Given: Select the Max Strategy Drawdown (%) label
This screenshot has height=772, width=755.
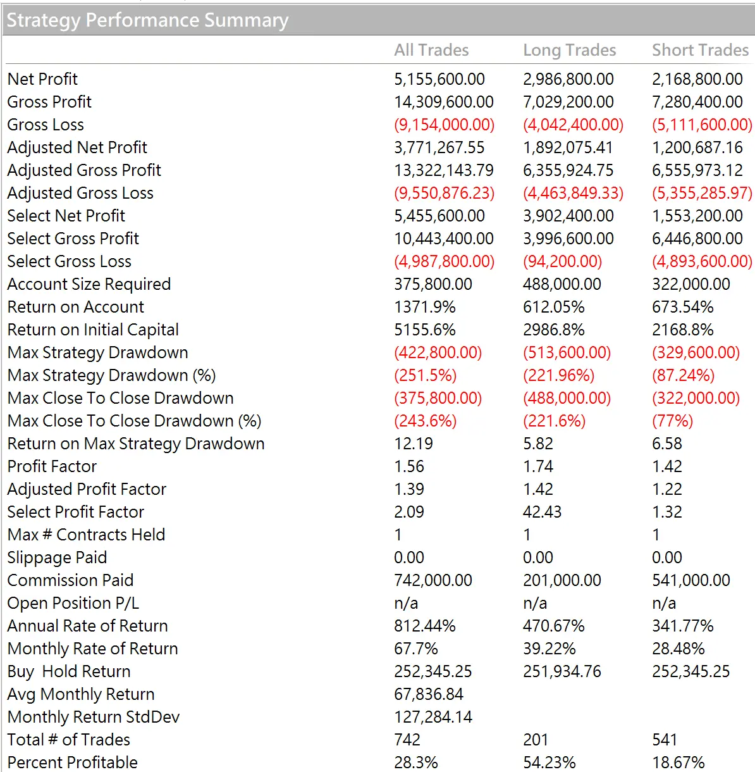Looking at the screenshot, I should pos(111,375).
